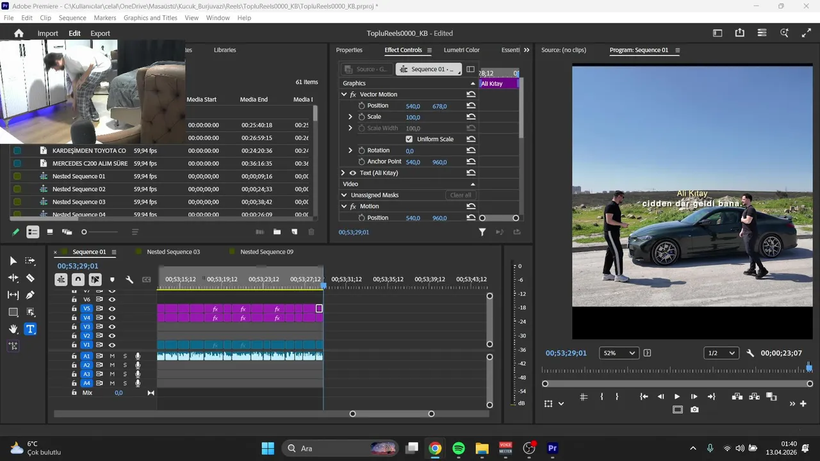This screenshot has width=820, height=461.
Task: Select the Pen tool
Action: [x=30, y=295]
